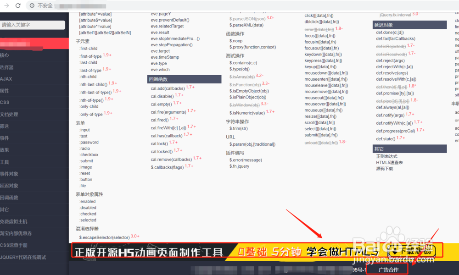Select the 属性 sidebar item
Viewport: 459px width, 275px height.
pyautogui.click(x=5, y=91)
